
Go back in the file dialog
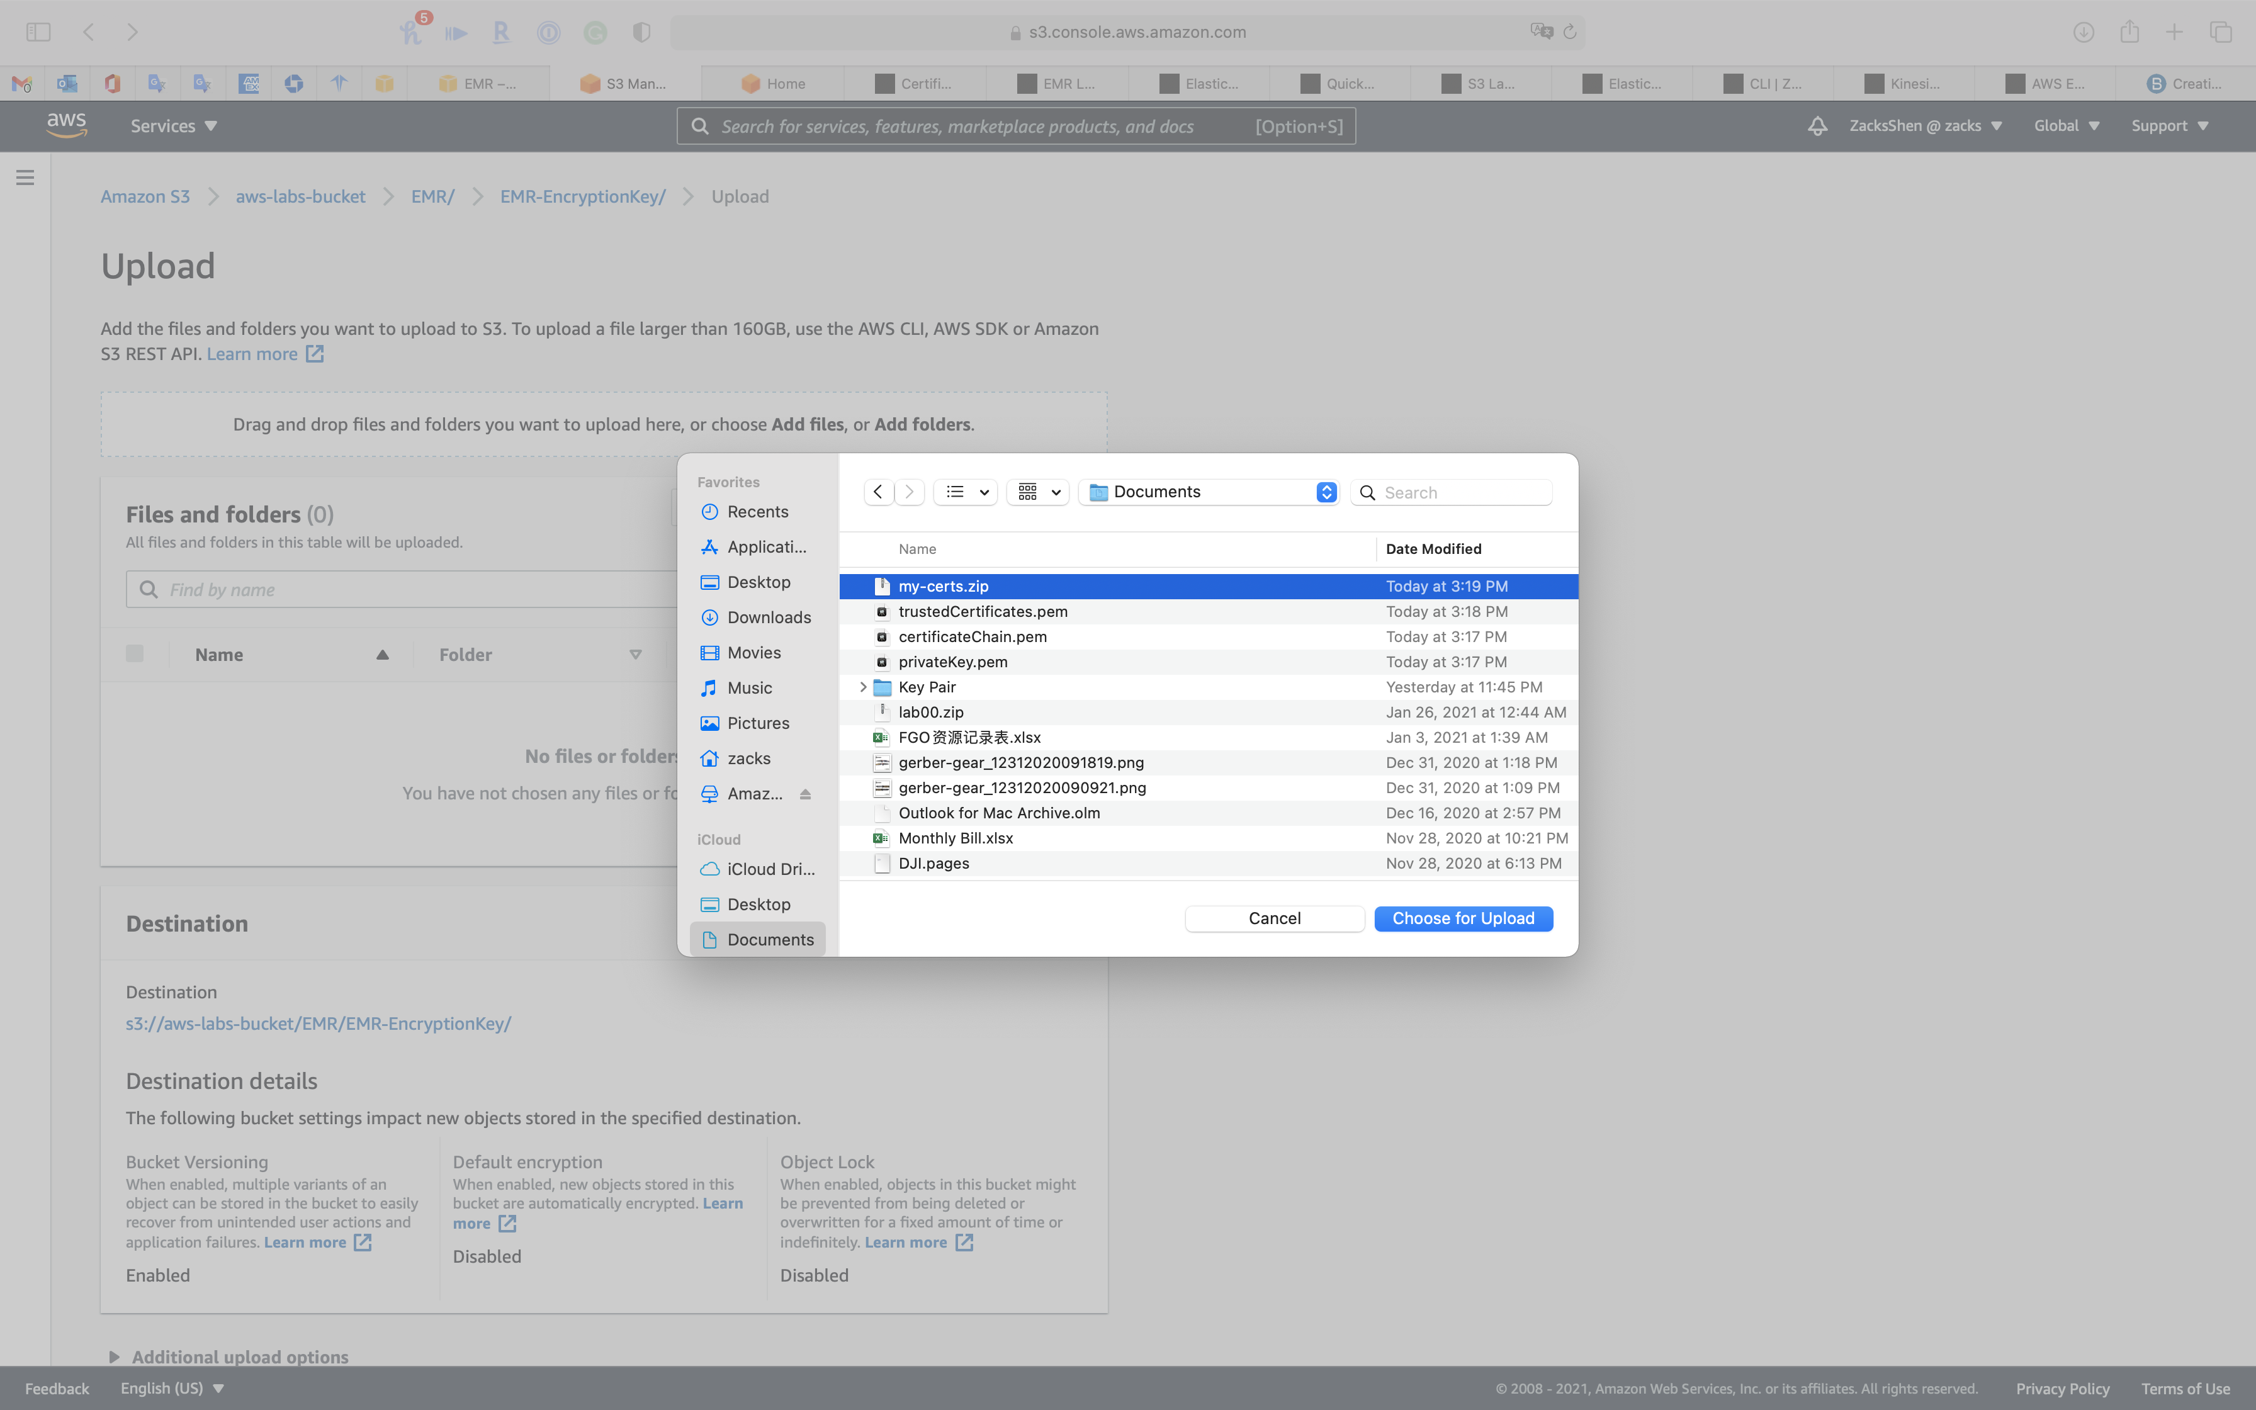[x=878, y=492]
